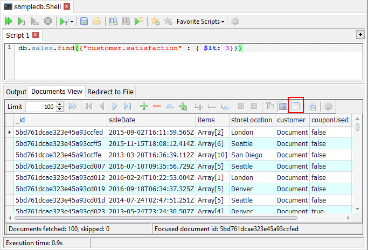
Task: Click the green plus add document icon
Action: tap(144, 107)
